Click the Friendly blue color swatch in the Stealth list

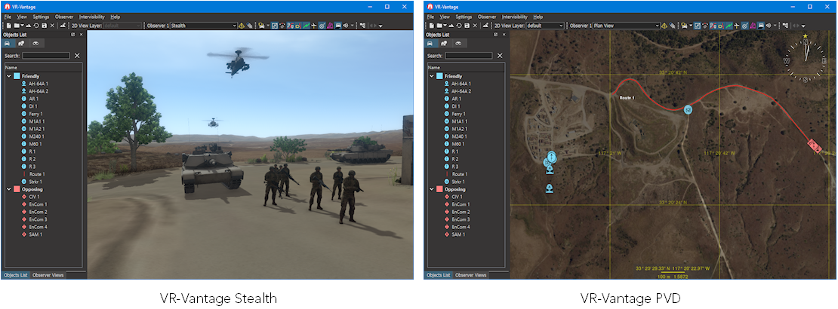pyautogui.click(x=17, y=76)
